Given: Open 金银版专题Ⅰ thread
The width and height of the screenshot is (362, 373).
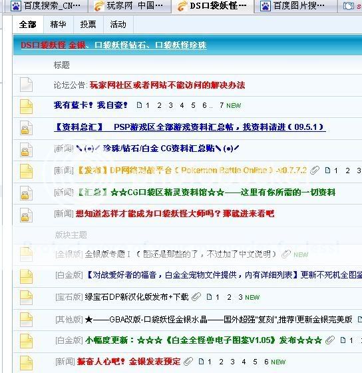Looking at the screenshot, I should pyautogui.click(x=180, y=254).
